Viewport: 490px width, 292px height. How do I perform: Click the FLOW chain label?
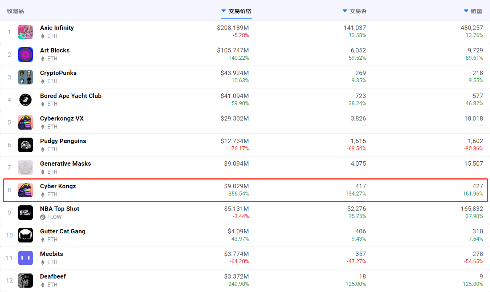click(x=55, y=217)
